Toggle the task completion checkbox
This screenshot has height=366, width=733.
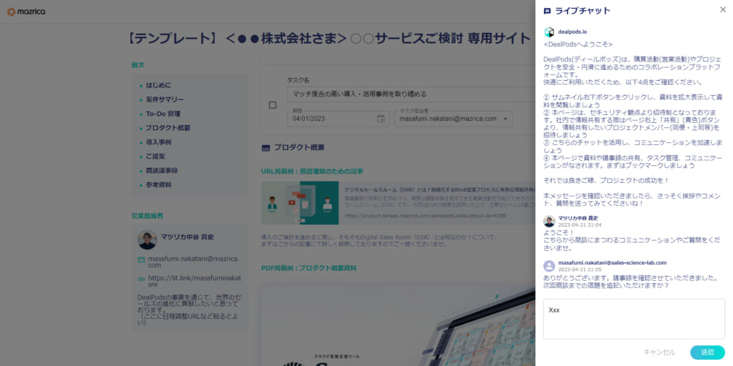click(273, 105)
